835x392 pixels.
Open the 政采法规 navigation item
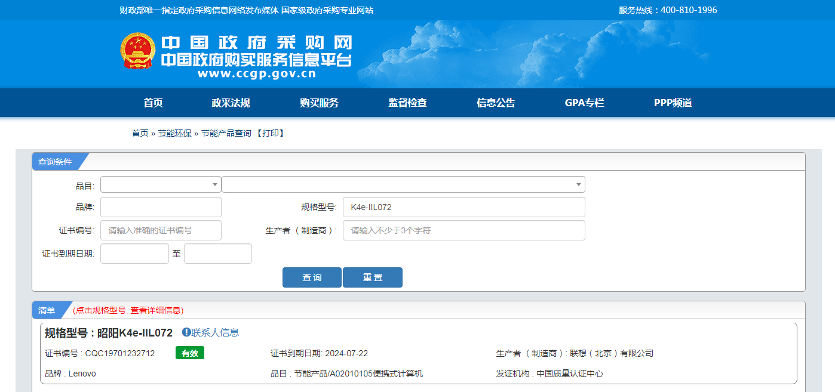(x=231, y=103)
